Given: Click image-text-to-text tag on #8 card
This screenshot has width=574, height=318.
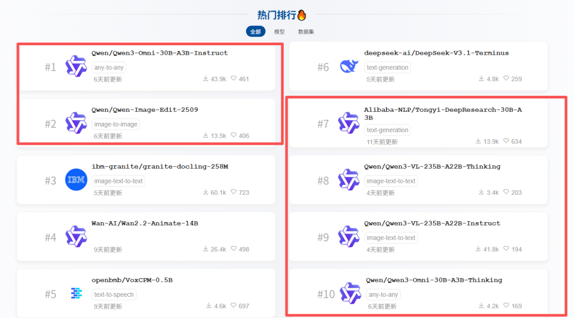Looking at the screenshot, I should click(391, 181).
